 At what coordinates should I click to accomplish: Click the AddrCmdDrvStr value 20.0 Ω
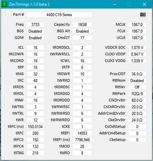click(137, 113)
